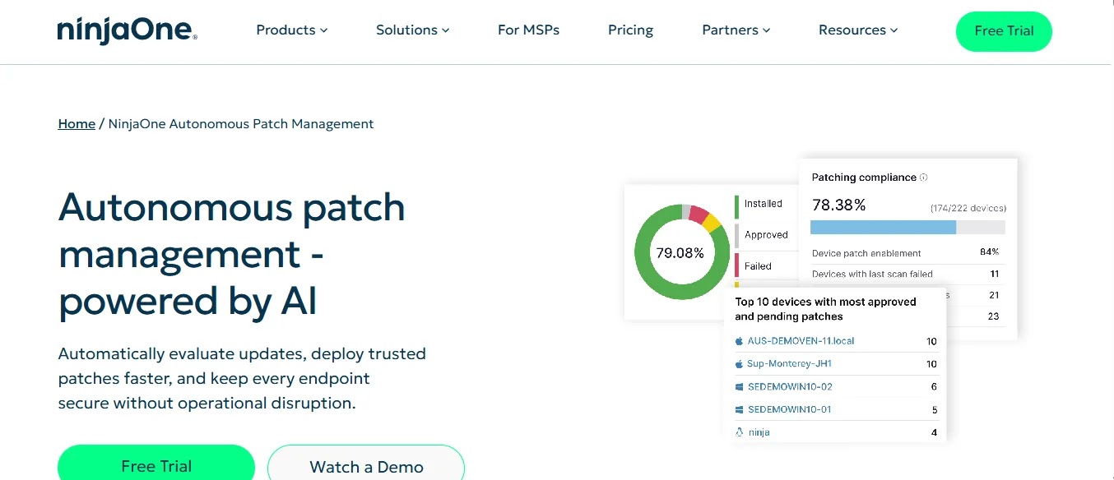Viewport: 1114px width, 480px height.
Task: Expand the Resources menu
Action: (858, 30)
